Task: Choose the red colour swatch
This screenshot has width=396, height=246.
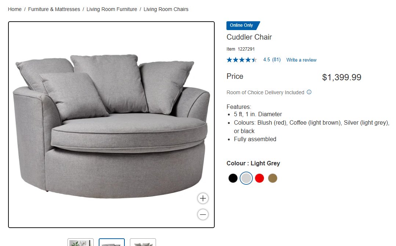Action: pos(259,178)
